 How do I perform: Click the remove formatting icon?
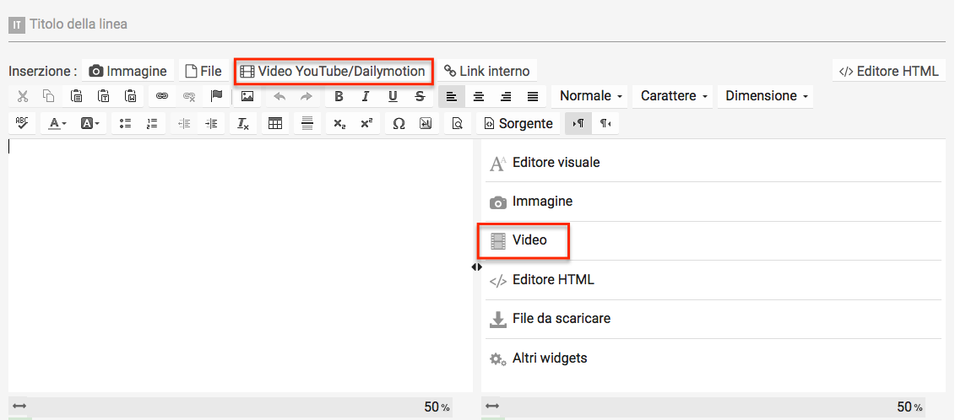click(x=243, y=123)
